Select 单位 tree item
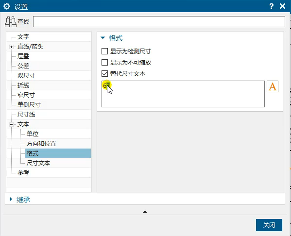Image resolution: width=291 pixels, height=236 pixels. [33, 134]
